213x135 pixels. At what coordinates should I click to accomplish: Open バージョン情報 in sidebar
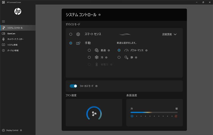[18, 51]
